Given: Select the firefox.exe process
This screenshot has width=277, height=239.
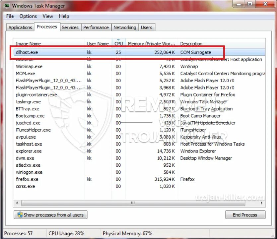Looking at the screenshot, I should [x=139, y=179].
